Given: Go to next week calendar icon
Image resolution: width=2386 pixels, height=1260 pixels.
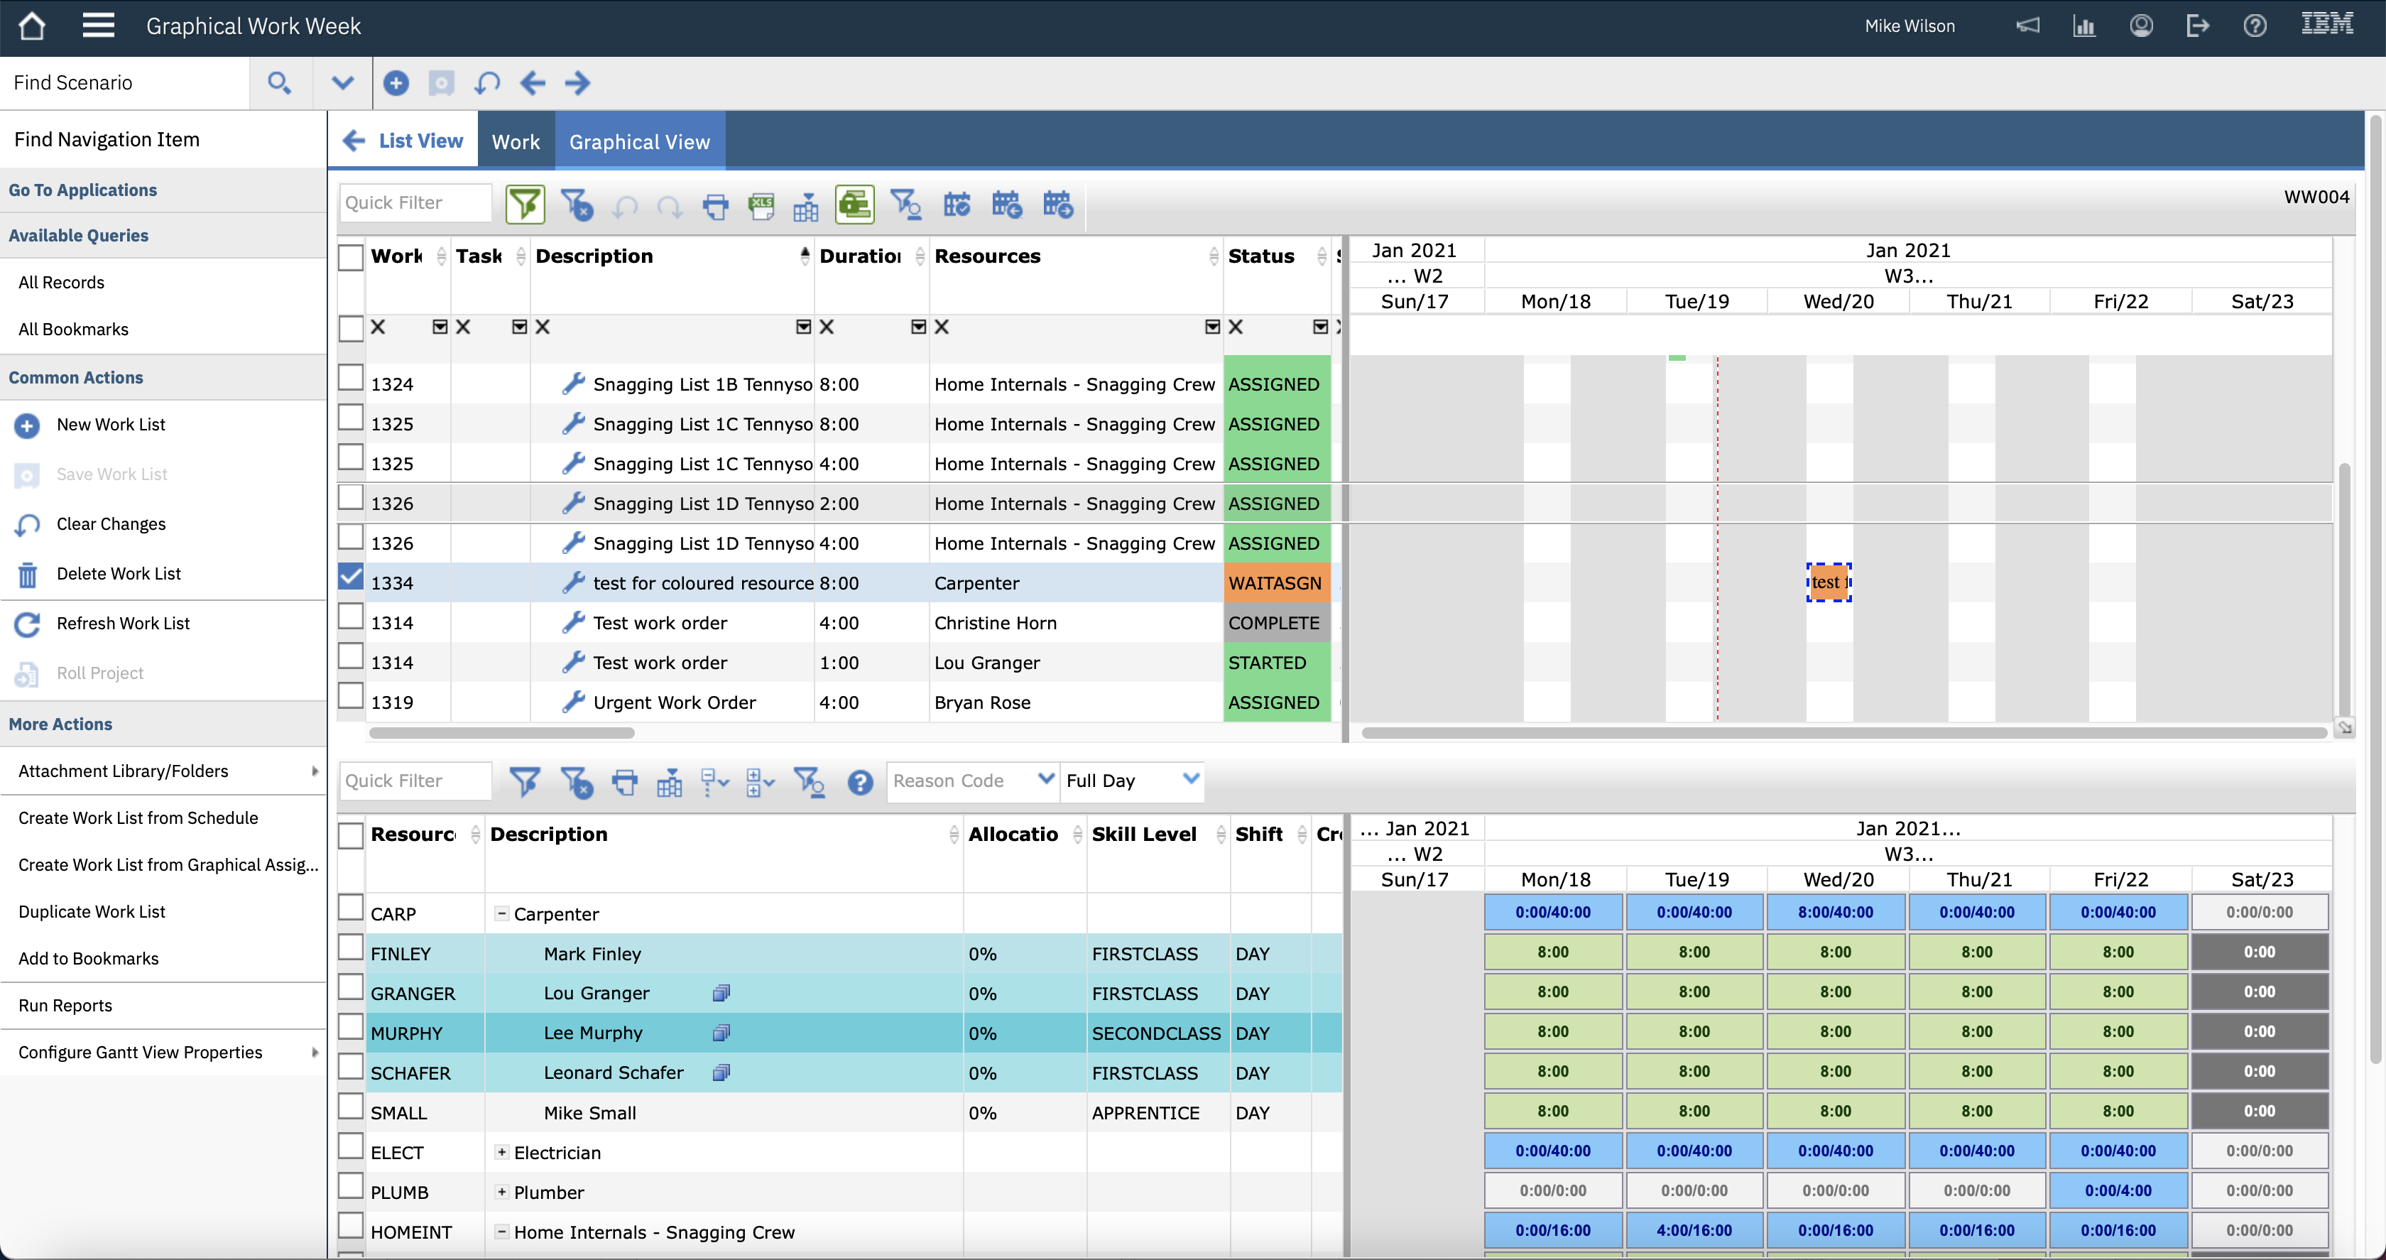Looking at the screenshot, I should point(1057,205).
